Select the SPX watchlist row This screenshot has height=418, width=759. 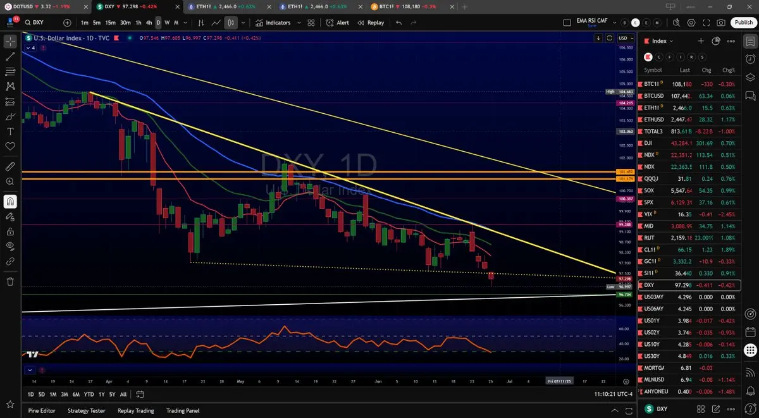point(689,202)
